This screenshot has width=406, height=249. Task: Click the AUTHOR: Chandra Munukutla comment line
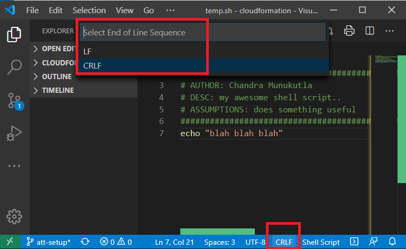click(246, 85)
